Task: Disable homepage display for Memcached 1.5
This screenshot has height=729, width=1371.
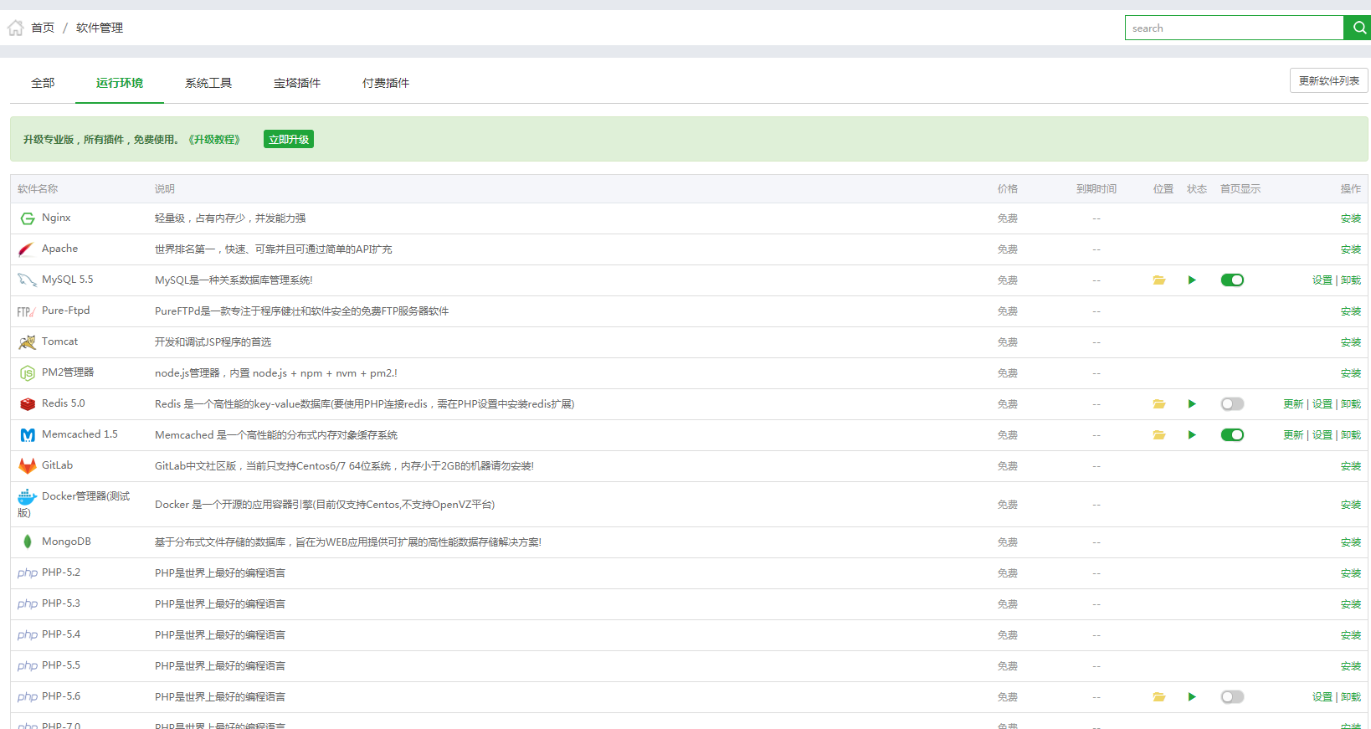Action: pos(1232,435)
